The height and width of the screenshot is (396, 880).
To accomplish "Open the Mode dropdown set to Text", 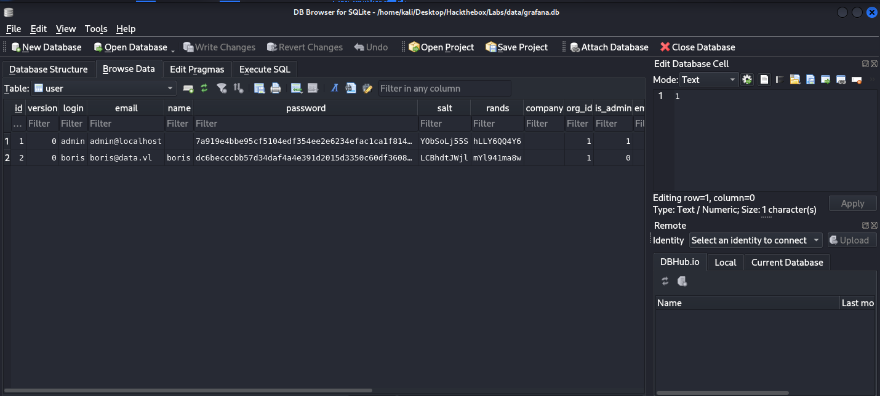I will (709, 79).
